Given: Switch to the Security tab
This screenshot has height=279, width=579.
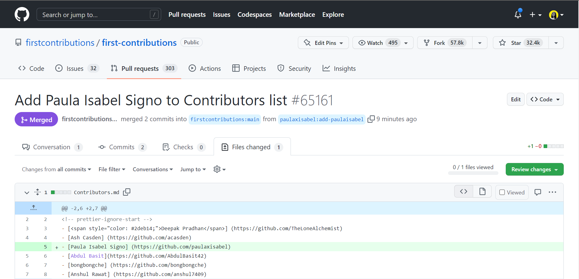Looking at the screenshot, I should (x=294, y=68).
